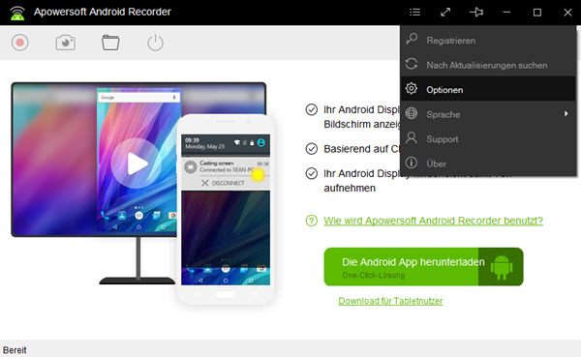Choose Nach Aktualisierungen suchen
The height and width of the screenshot is (357, 581).
[x=488, y=65]
